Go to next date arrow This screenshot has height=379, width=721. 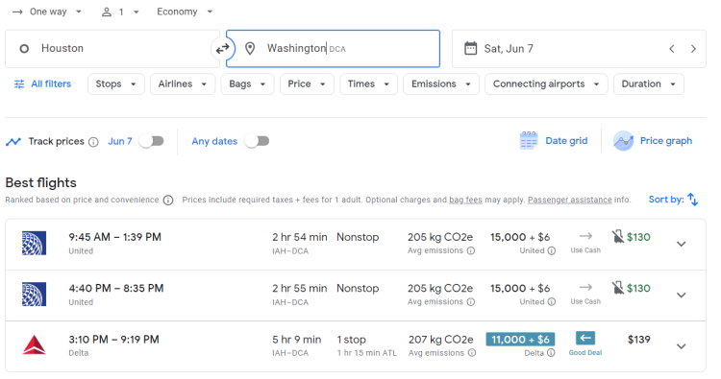[693, 49]
